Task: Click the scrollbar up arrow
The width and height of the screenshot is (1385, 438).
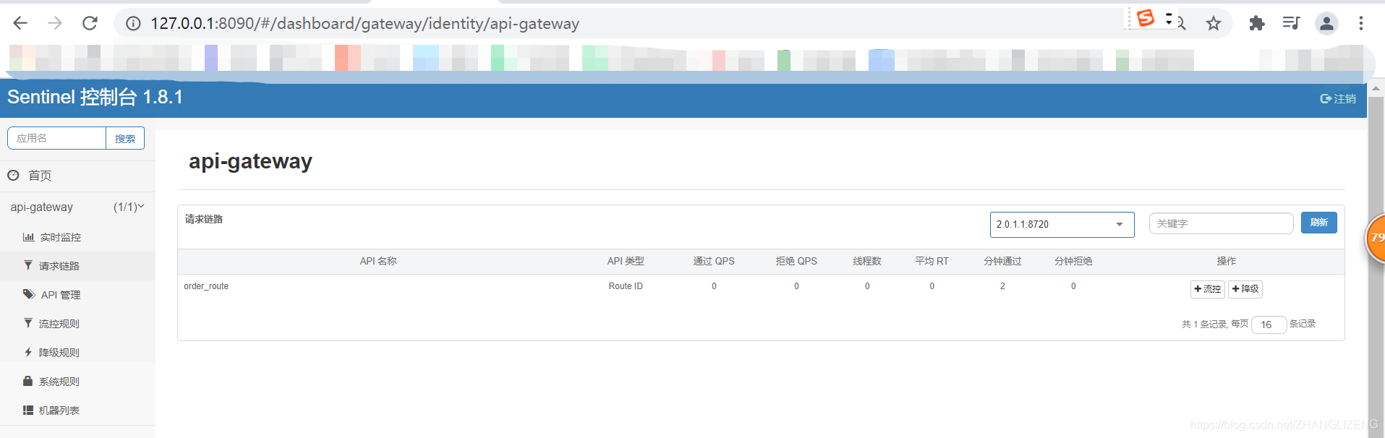Action: coord(1376,88)
